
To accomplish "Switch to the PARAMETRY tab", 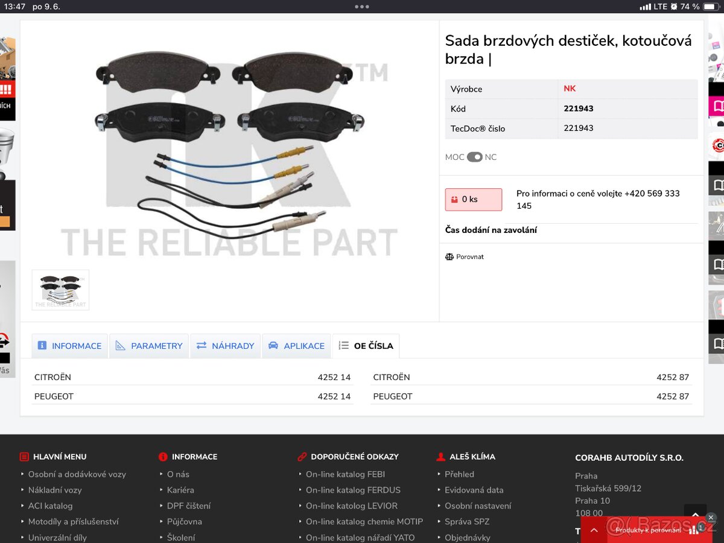I will (x=149, y=346).
